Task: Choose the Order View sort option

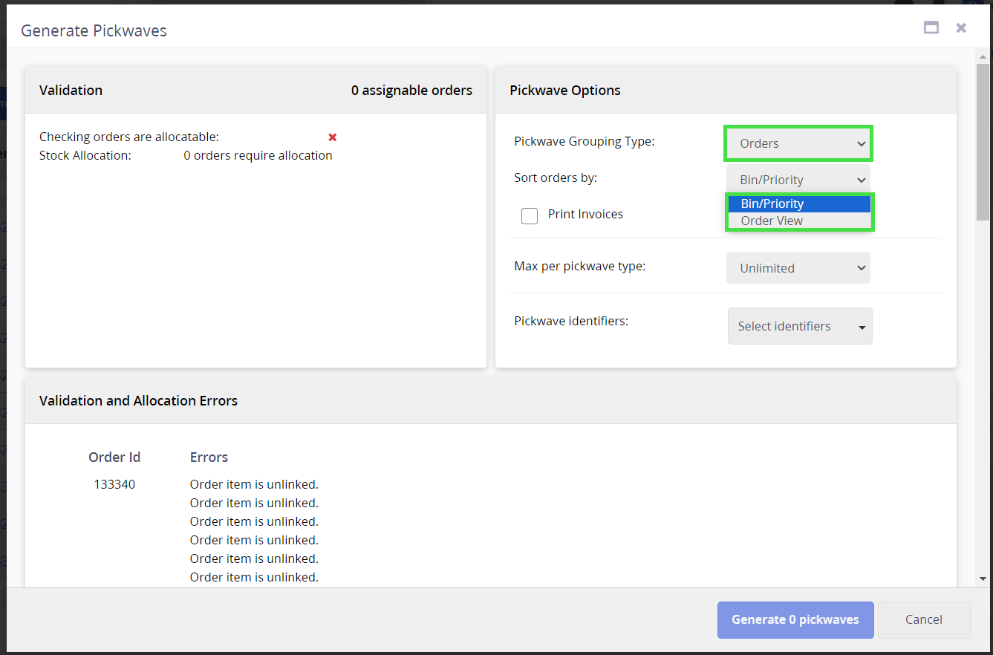Action: (798, 221)
